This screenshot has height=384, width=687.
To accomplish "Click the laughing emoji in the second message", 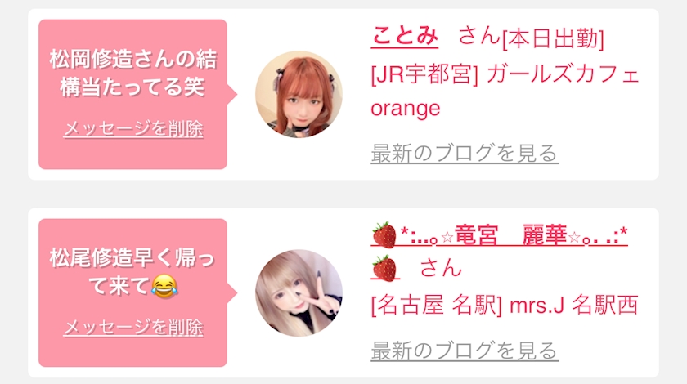I will (x=164, y=286).
